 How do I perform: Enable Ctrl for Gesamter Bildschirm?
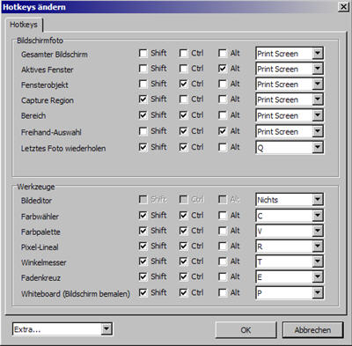point(183,54)
